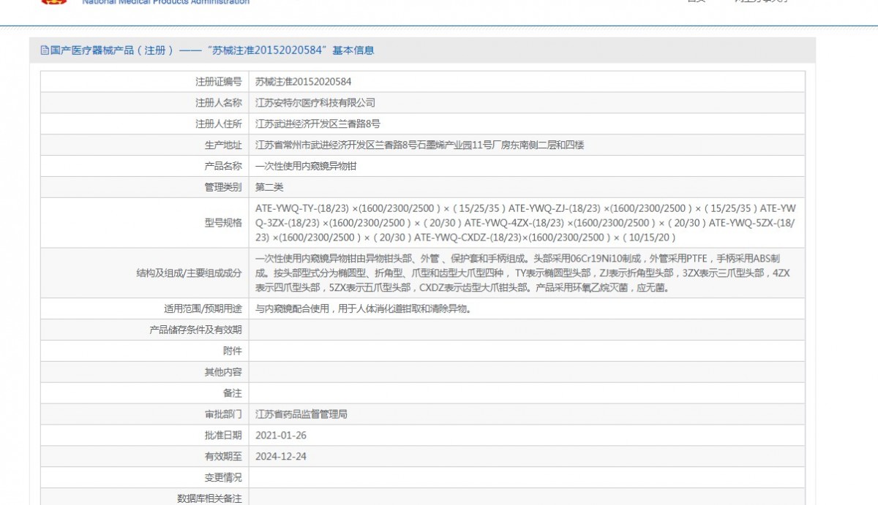Select the 产品储存条件及有效期 label

click(x=195, y=330)
